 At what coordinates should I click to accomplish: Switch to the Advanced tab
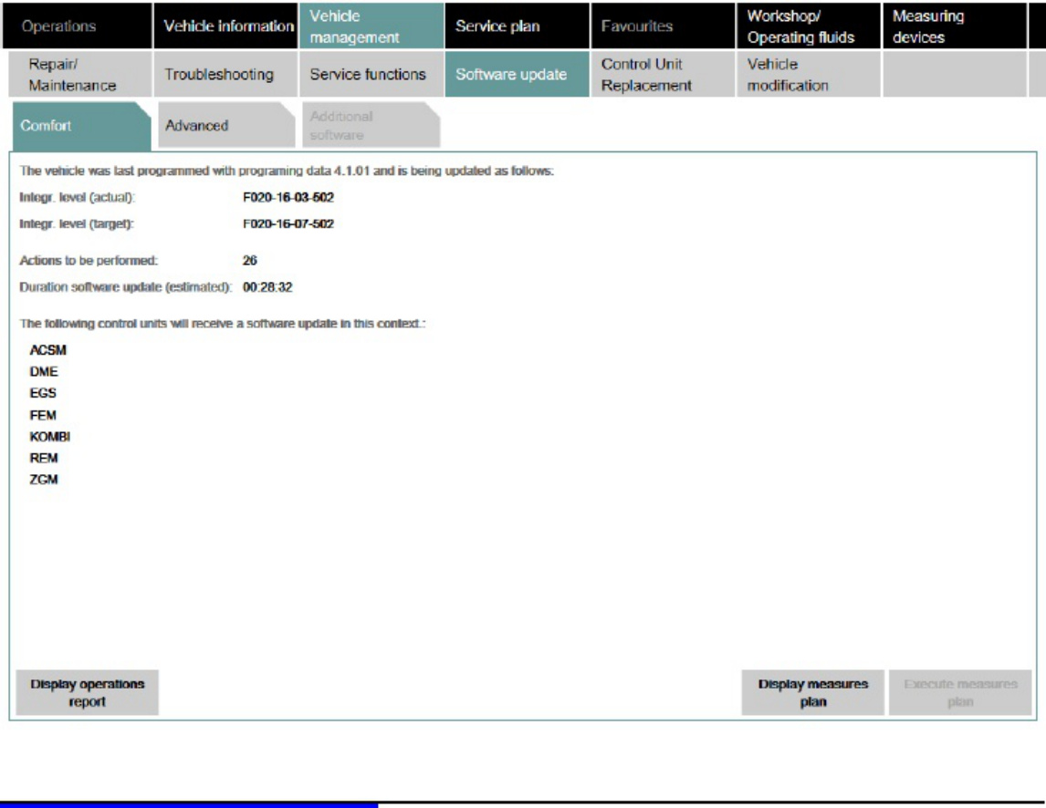(226, 125)
